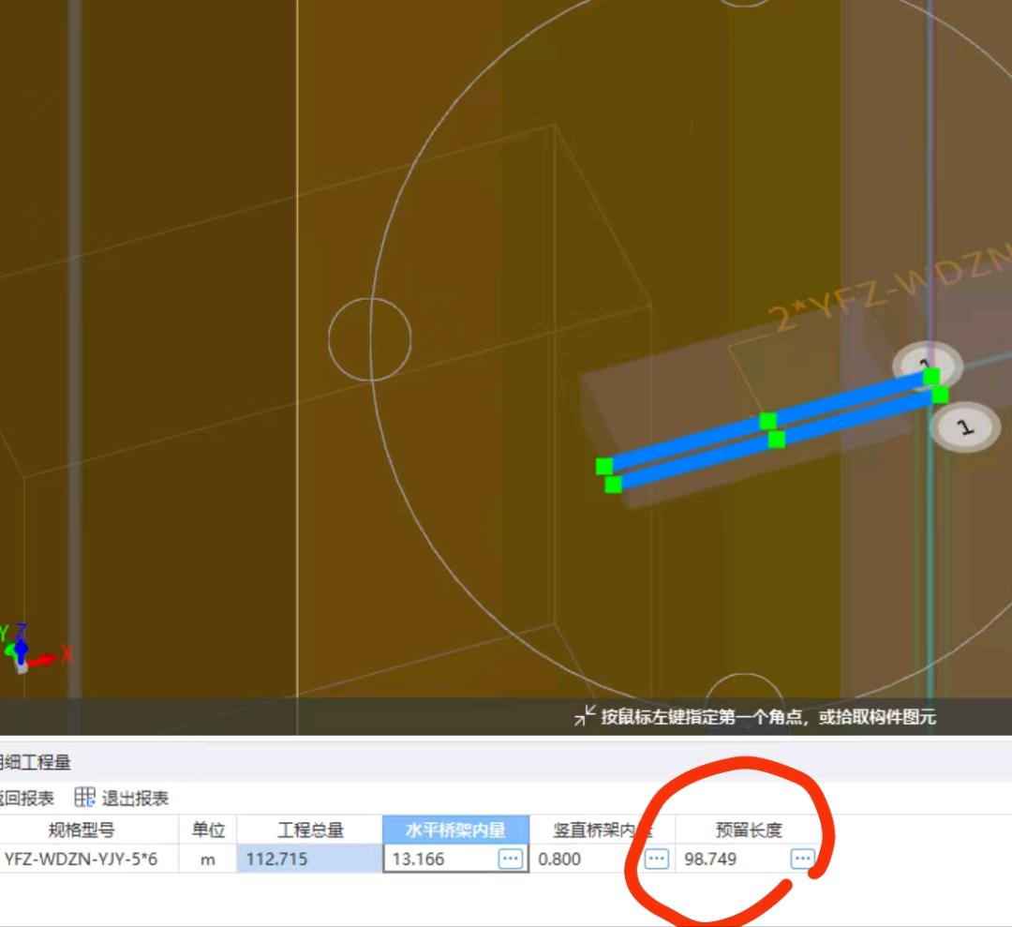Click the YFZ-WDZN-YJY-5*6 cell
This screenshot has width=1012, height=927.
pos(88,860)
